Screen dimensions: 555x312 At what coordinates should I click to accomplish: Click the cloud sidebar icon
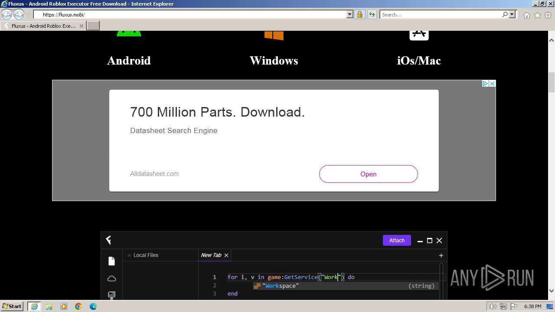pos(111,279)
